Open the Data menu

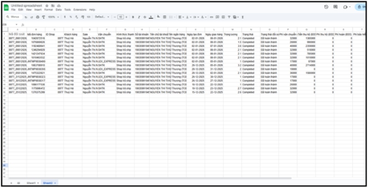coord(58,10)
